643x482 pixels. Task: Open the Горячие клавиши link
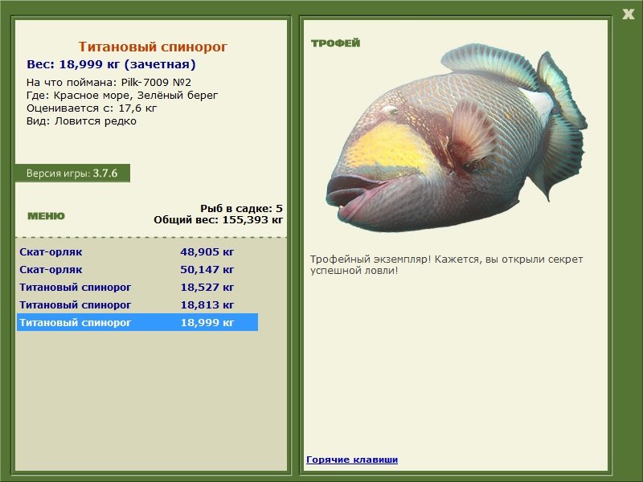(352, 460)
